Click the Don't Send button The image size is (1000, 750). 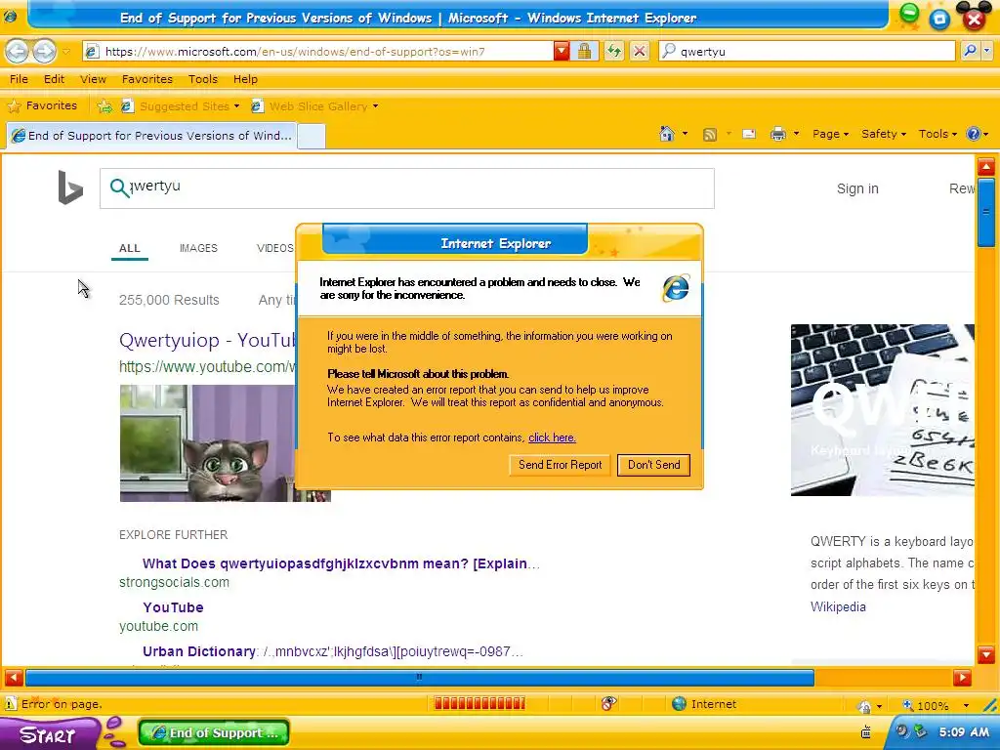tap(653, 465)
